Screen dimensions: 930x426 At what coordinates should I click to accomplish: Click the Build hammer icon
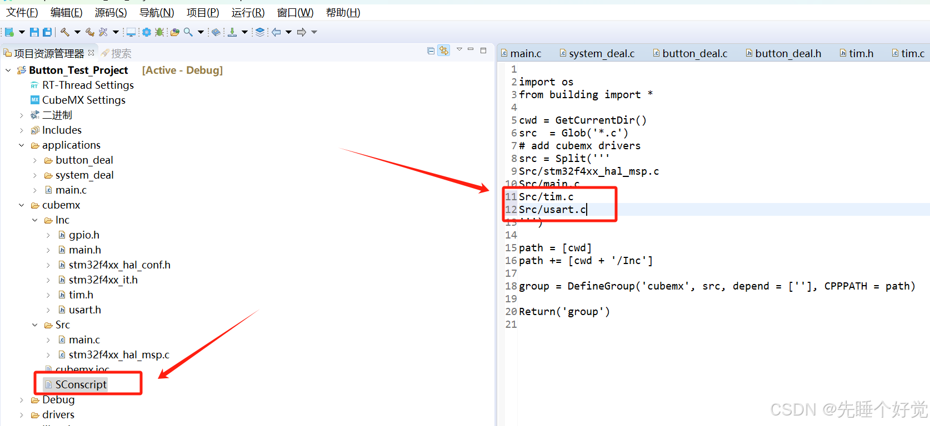pos(65,32)
